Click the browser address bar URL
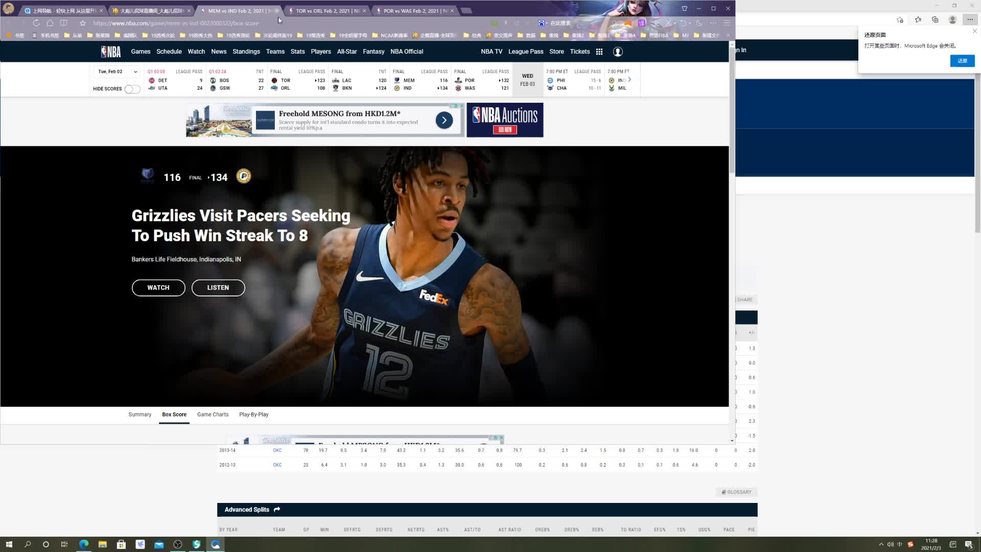Screen dimensions: 981x552 [x=176, y=23]
